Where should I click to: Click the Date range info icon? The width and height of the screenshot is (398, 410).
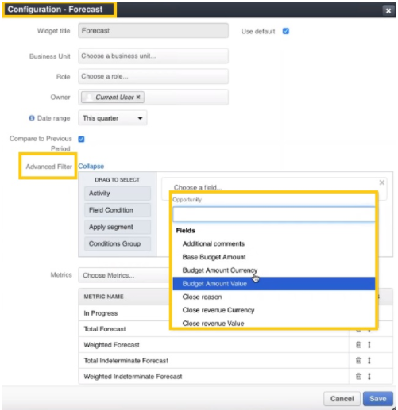[x=32, y=118]
